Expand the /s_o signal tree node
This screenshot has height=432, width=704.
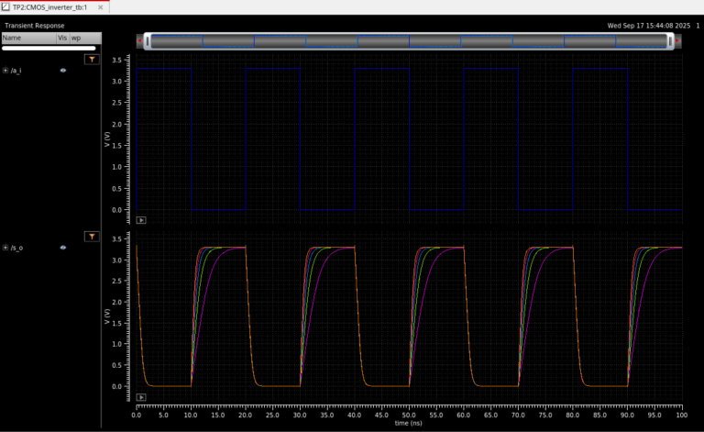[5, 248]
